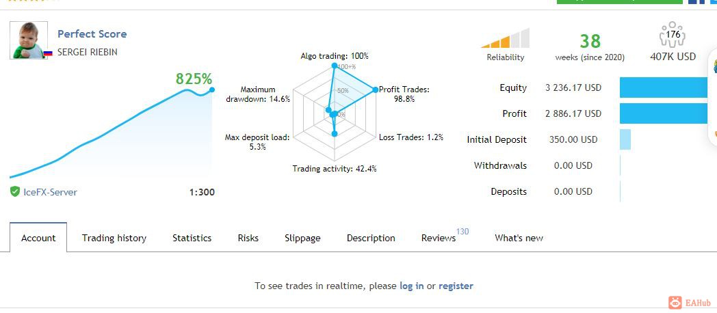Click the chart endpoint dot at 825%
Screen dimensions: 717x313
coord(211,90)
